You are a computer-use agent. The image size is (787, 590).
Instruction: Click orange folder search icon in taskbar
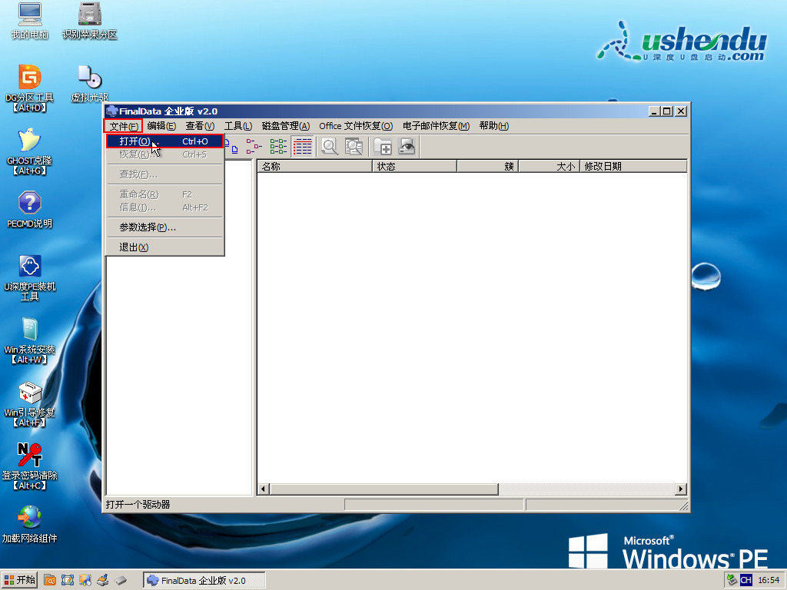[50, 581]
